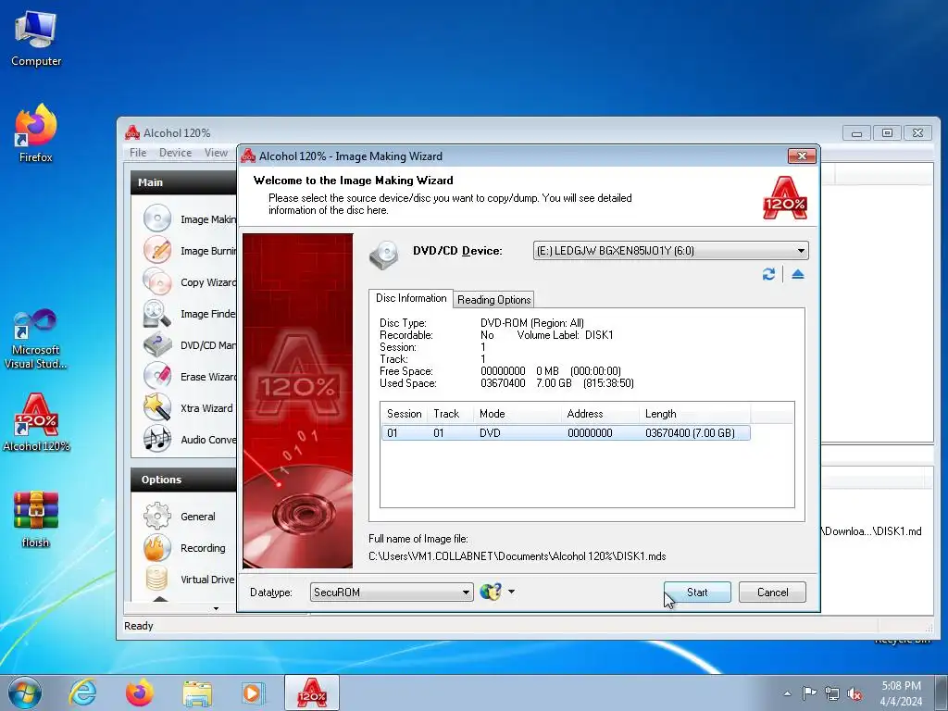Image resolution: width=948 pixels, height=711 pixels.
Task: Click the Volume Label DISK1 text
Action: (566, 335)
